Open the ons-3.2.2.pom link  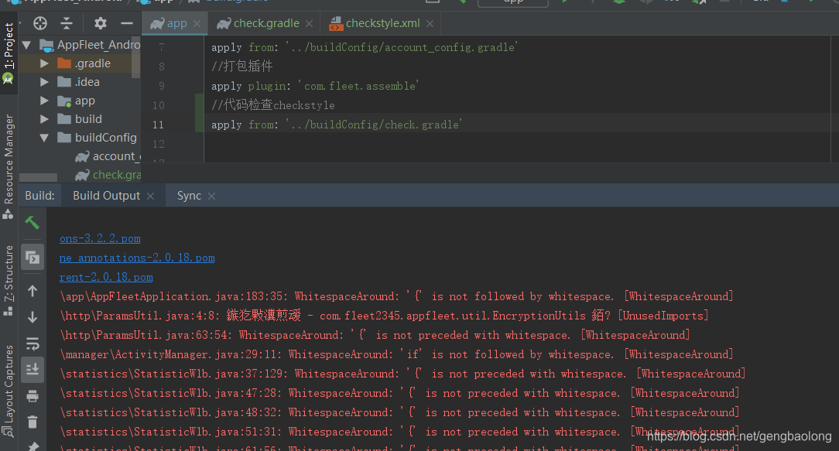[100, 238]
